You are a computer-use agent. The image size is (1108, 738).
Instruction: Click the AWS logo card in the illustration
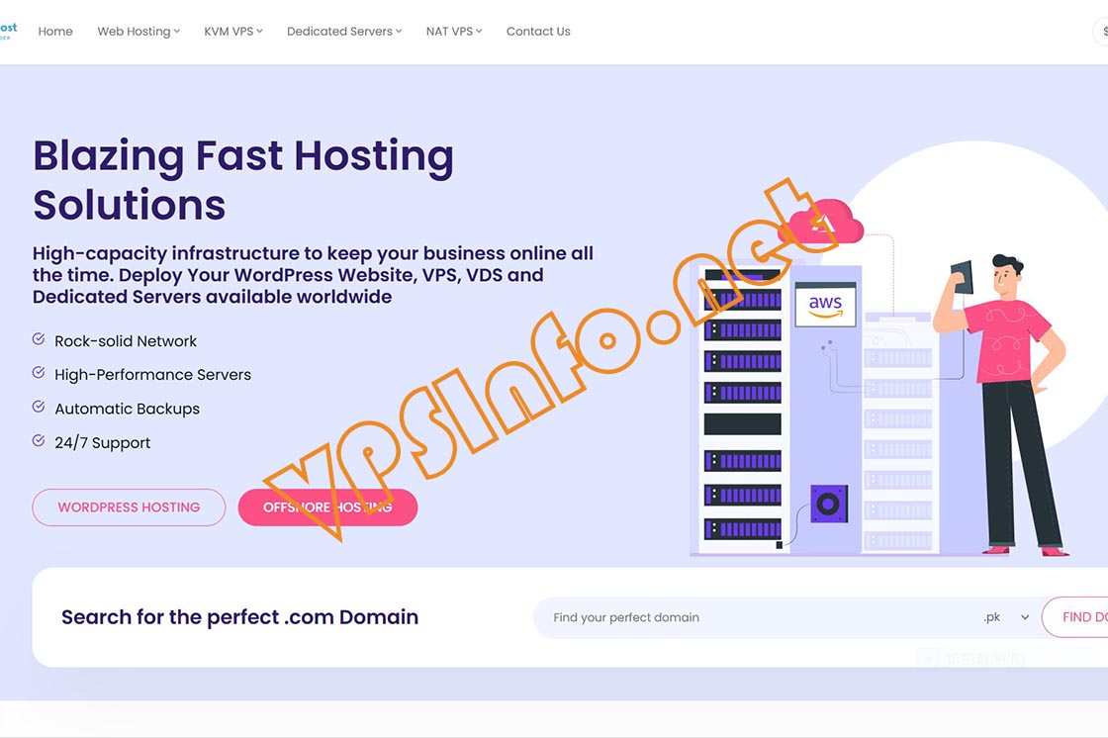825,305
